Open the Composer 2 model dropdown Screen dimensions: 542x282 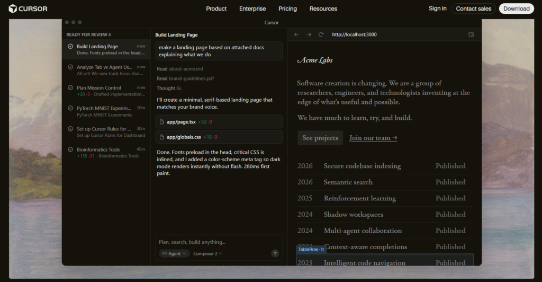(x=207, y=253)
